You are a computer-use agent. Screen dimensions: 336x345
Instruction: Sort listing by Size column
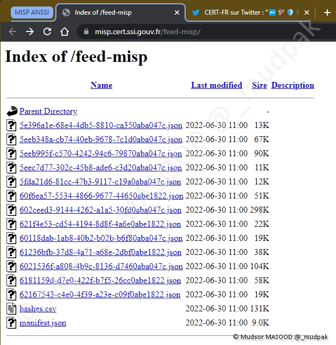click(259, 85)
